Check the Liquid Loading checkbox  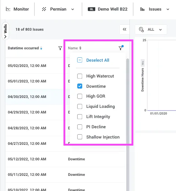[80, 106]
